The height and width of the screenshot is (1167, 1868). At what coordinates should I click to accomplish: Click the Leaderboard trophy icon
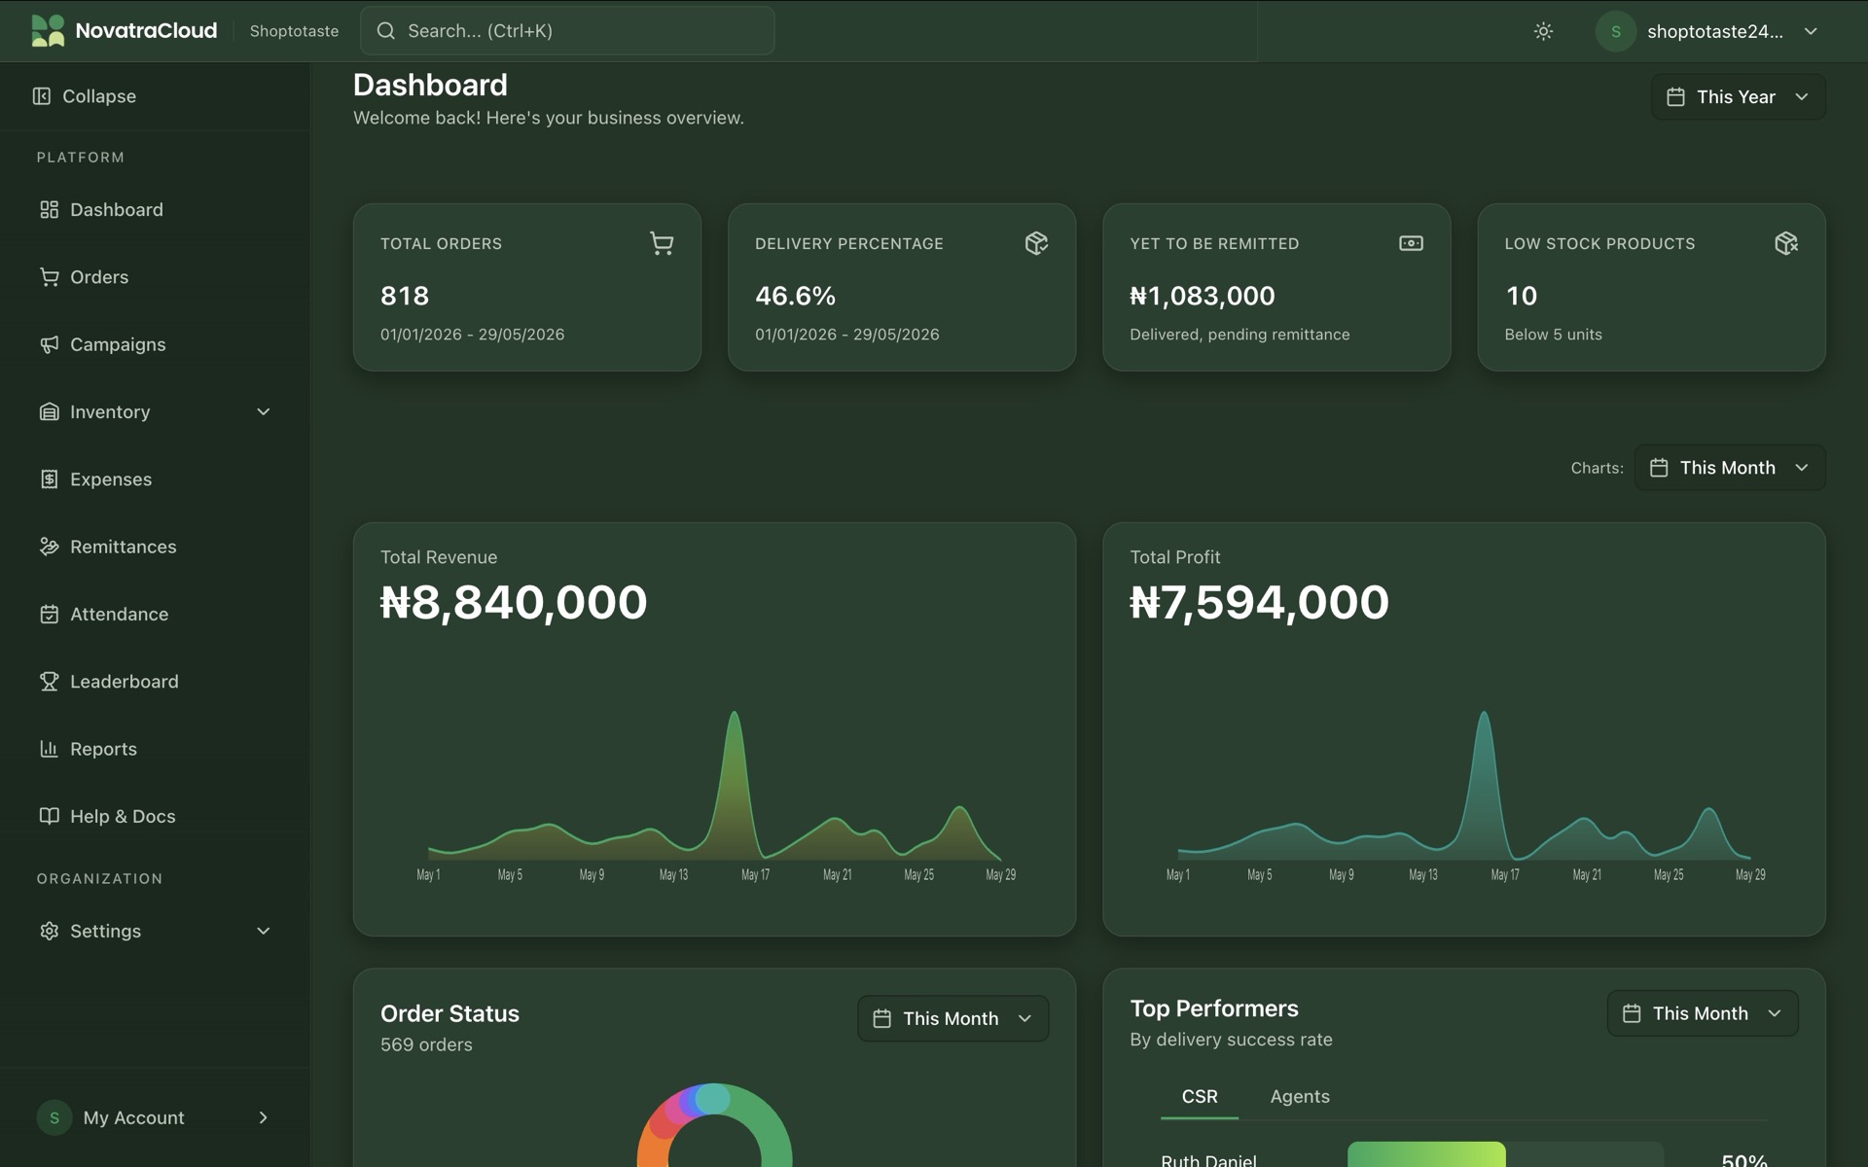click(x=49, y=682)
